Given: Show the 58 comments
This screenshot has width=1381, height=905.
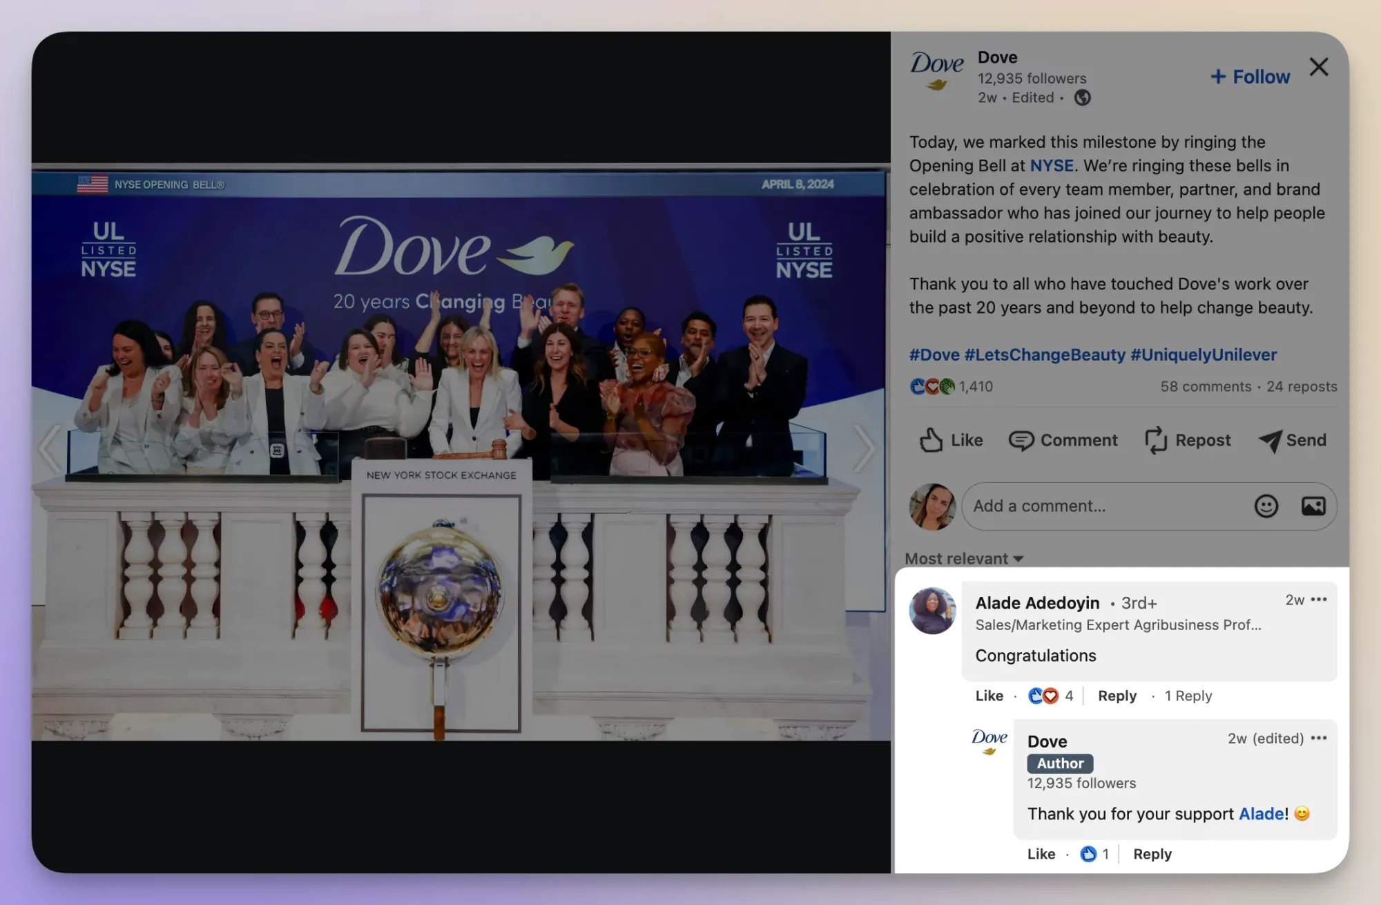Looking at the screenshot, I should [x=1206, y=386].
